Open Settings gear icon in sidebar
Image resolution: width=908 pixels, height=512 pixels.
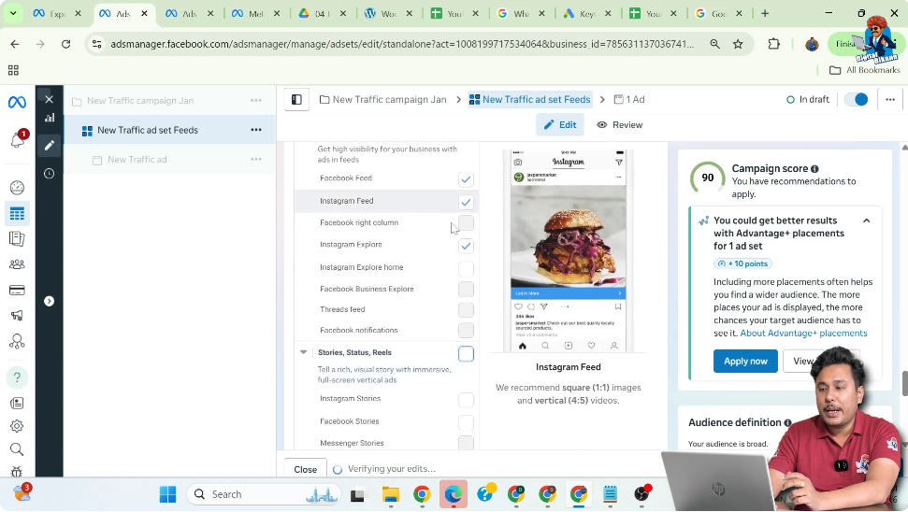[17, 426]
